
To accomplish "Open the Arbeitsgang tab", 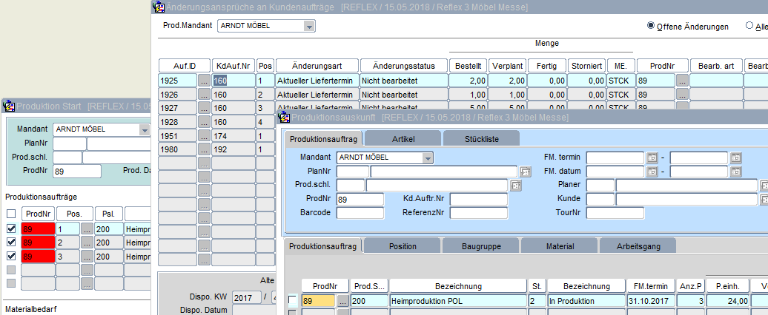I will [x=638, y=245].
